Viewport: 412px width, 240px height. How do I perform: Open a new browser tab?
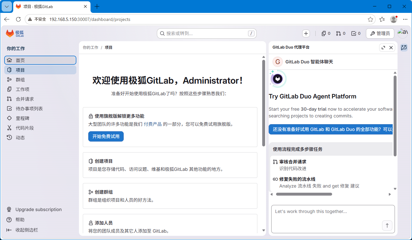[x=97, y=6]
